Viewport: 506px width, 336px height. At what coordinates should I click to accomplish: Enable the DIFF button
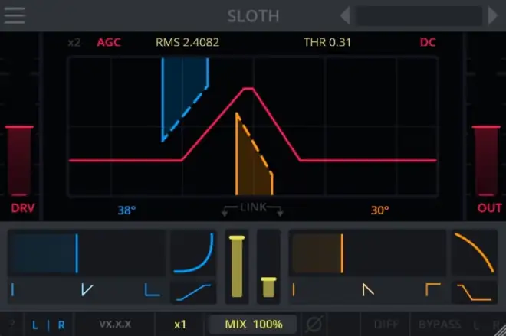coord(386,325)
